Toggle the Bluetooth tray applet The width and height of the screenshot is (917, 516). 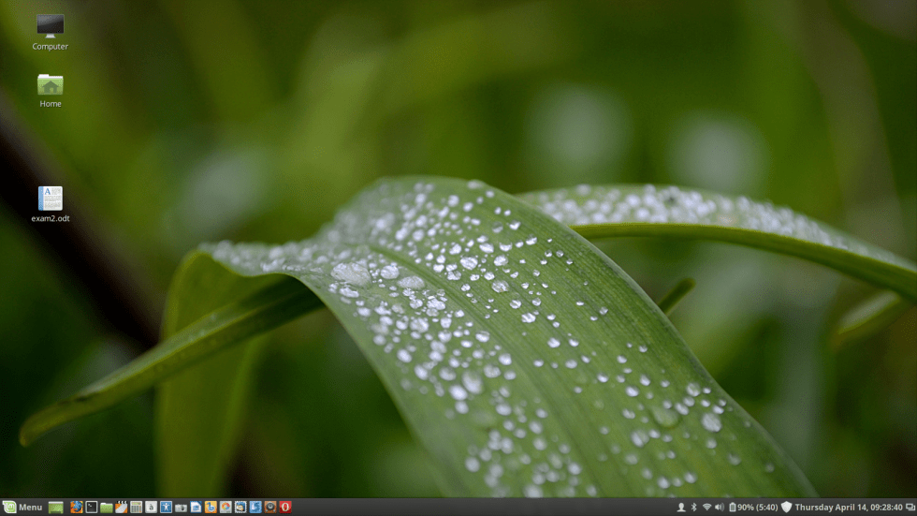(x=694, y=507)
